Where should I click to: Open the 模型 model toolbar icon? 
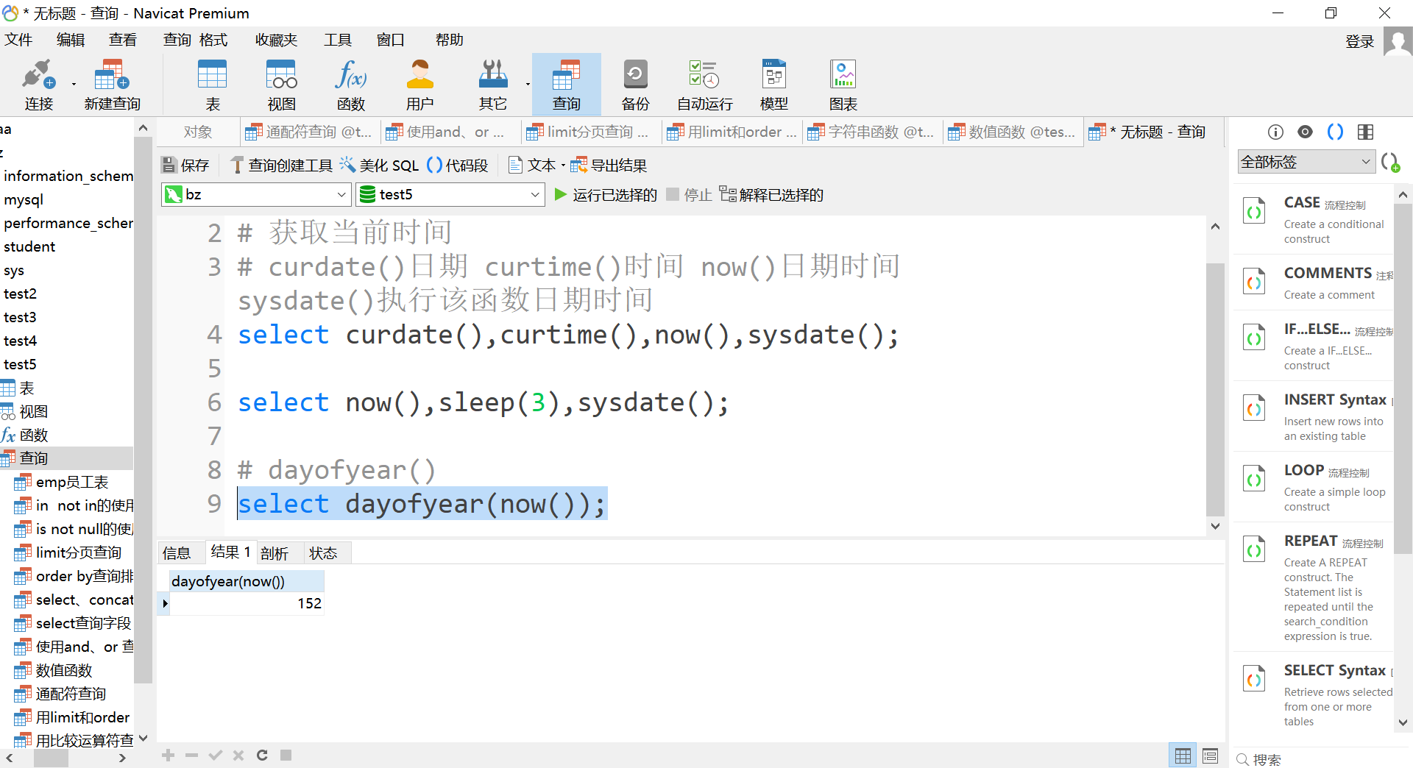(773, 85)
